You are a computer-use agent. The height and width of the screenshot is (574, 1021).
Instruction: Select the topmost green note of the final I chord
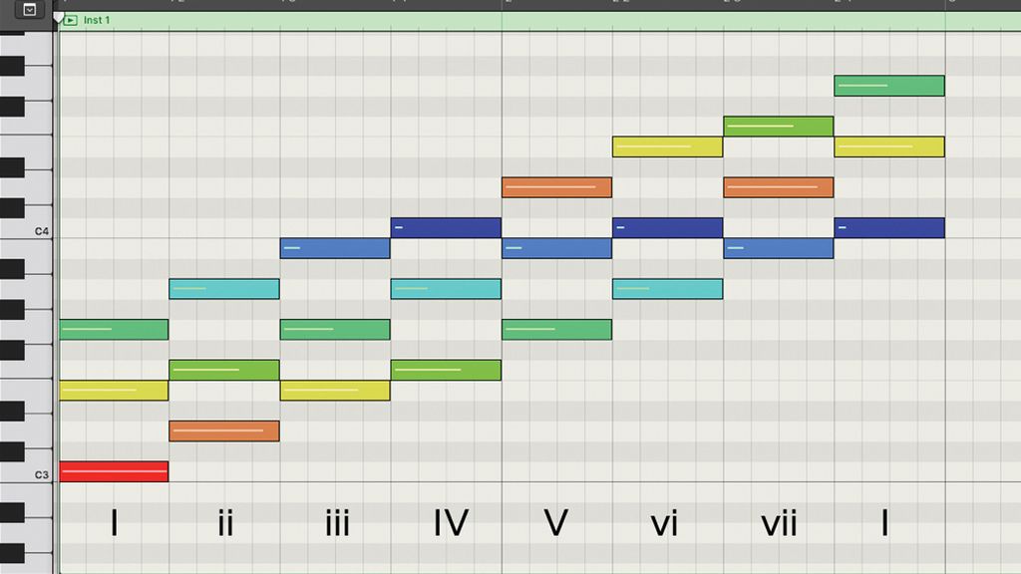[889, 86]
